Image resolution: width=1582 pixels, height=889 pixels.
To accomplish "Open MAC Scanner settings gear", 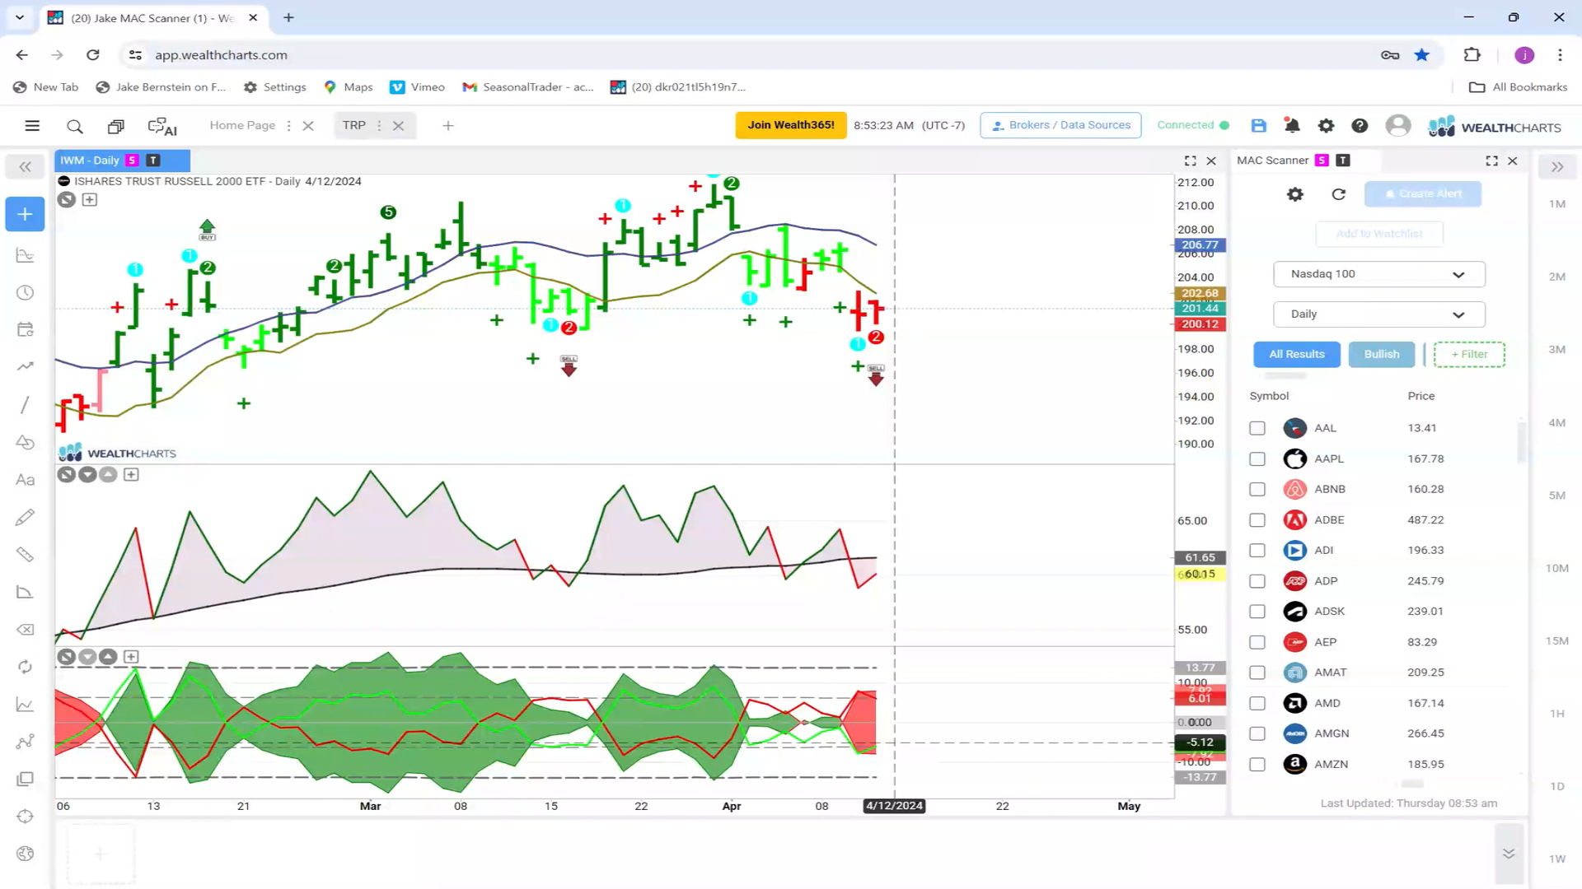I will 1295,194.
